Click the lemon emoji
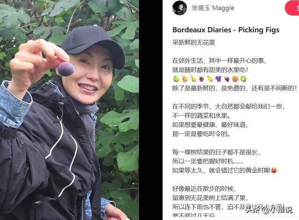This screenshot has width=299, height=220. pyautogui.click(x=210, y=79)
